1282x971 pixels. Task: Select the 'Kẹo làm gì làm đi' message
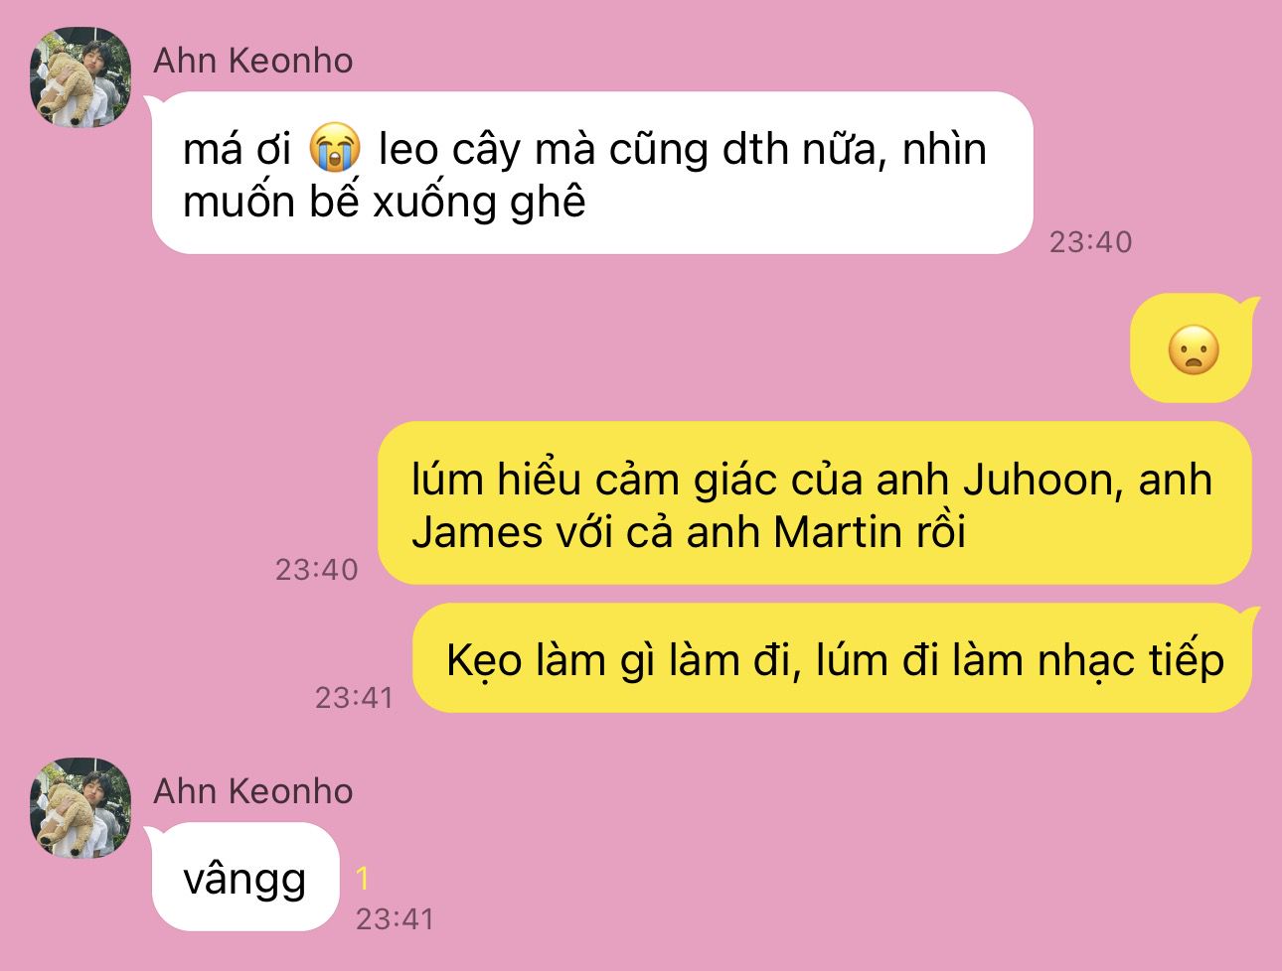(x=834, y=658)
